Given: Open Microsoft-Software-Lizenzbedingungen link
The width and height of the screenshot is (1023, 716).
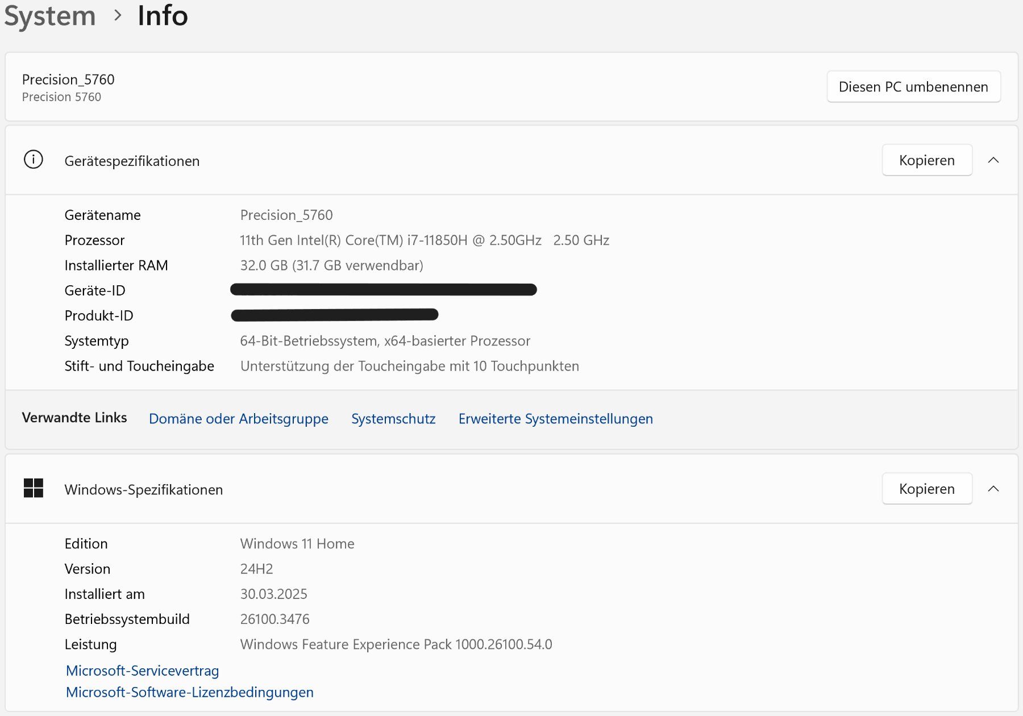Looking at the screenshot, I should [x=190, y=692].
